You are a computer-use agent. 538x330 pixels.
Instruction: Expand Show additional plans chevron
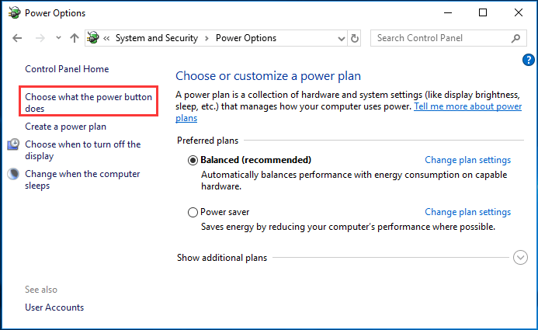[x=520, y=258]
